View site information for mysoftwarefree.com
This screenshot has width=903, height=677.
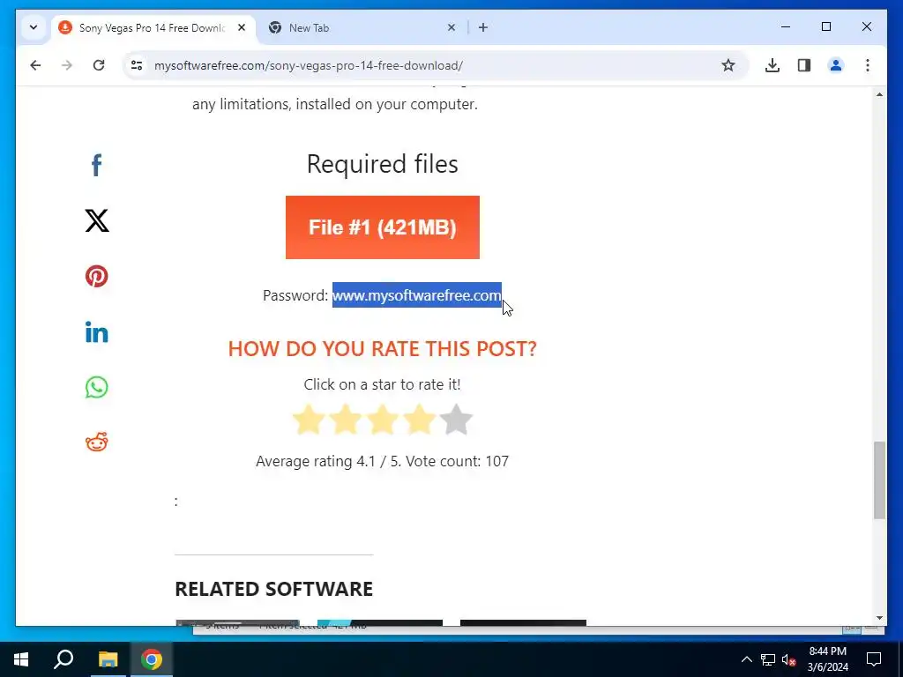click(137, 65)
